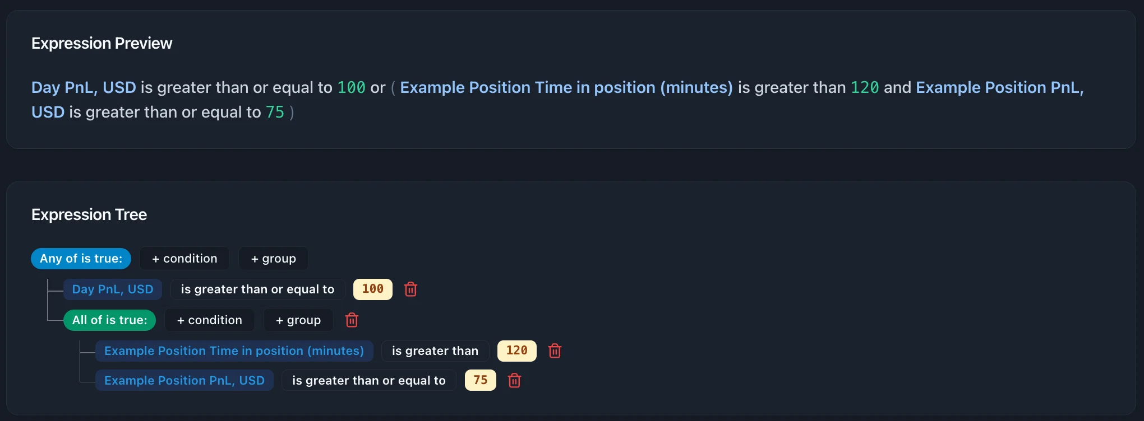The width and height of the screenshot is (1144, 421).
Task: Add nested group inside the 'All of' group
Action: click(x=298, y=320)
